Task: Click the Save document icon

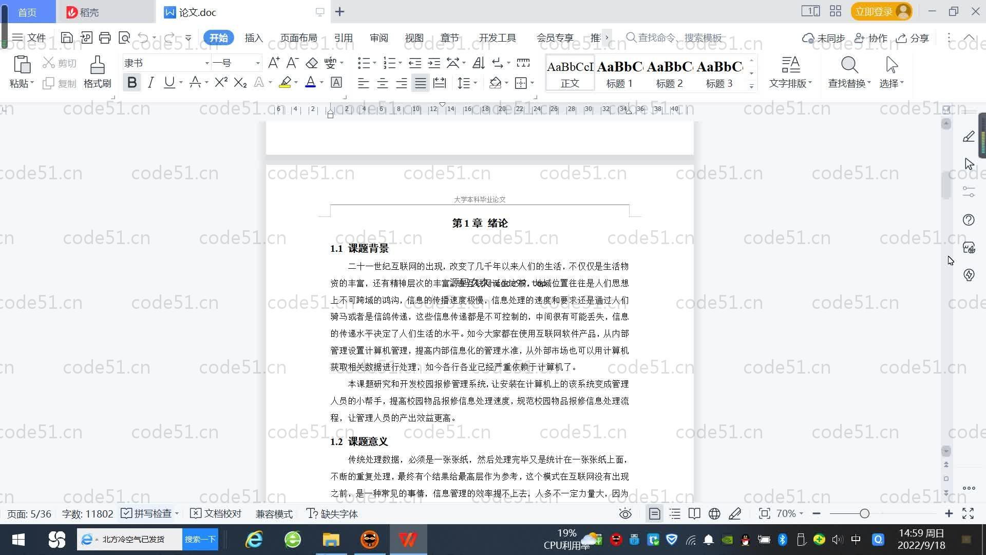Action: click(x=66, y=38)
